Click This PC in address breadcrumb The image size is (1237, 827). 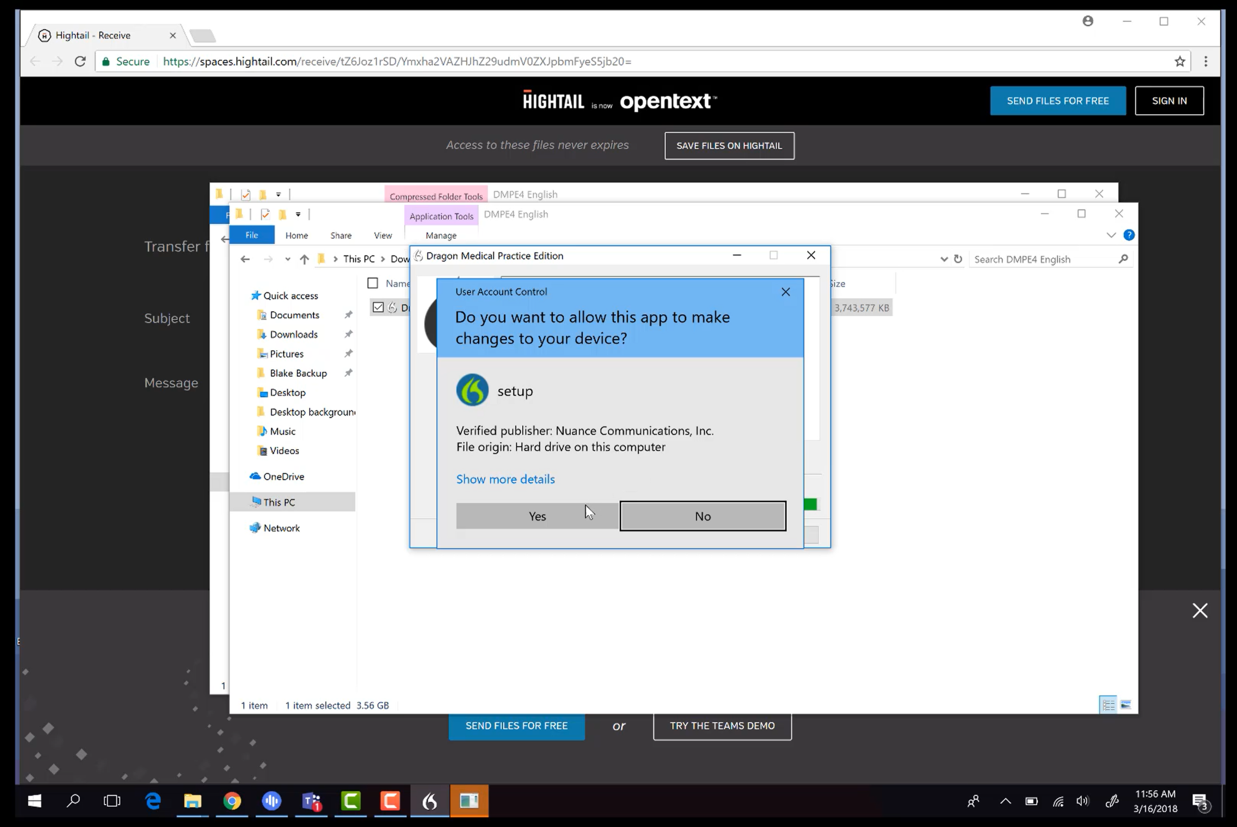pyautogui.click(x=359, y=259)
